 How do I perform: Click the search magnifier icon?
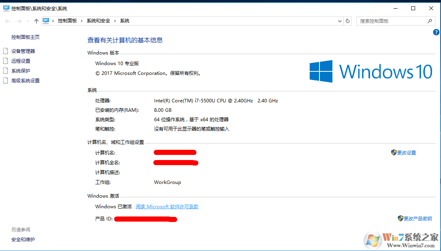click(430, 21)
